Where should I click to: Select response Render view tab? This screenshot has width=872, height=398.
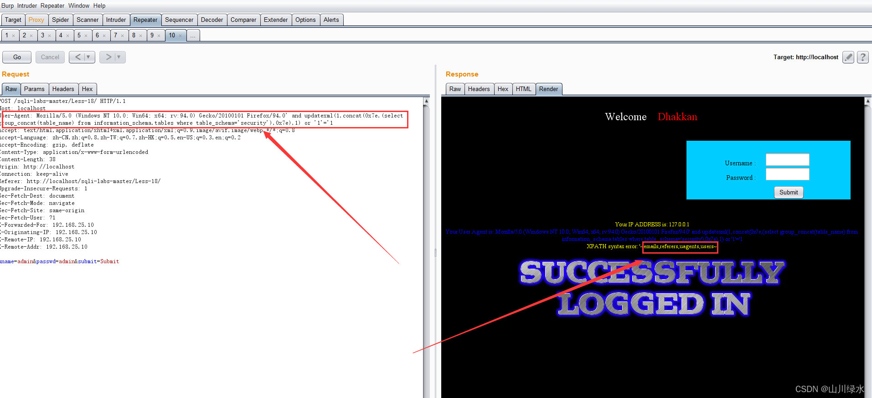point(548,89)
